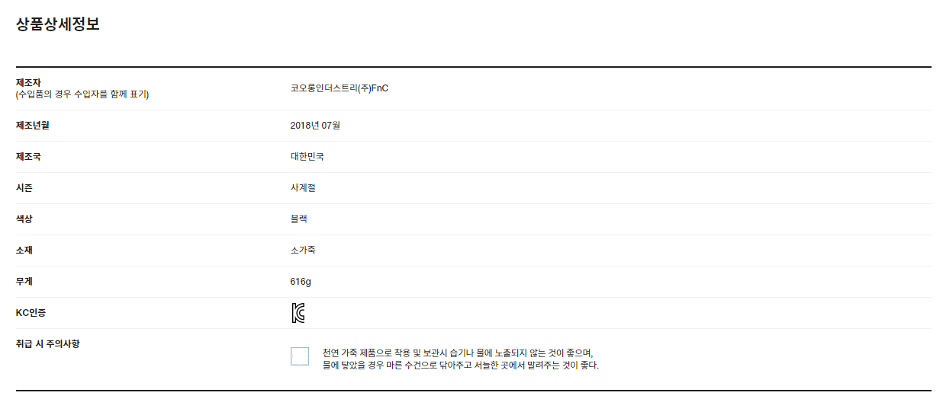Click the 제조년월 label
943x399 pixels.
(32, 125)
